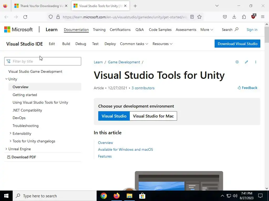Close the Thank You for Downloading tab
This screenshot has height=201, width=269.
[x=66, y=6]
